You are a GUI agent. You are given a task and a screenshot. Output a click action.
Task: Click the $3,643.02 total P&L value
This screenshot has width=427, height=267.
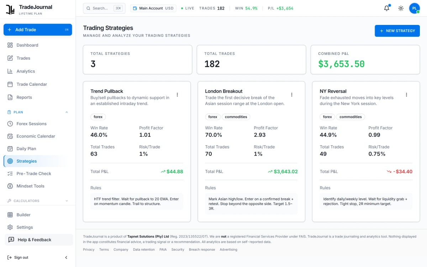pyautogui.click(x=286, y=172)
